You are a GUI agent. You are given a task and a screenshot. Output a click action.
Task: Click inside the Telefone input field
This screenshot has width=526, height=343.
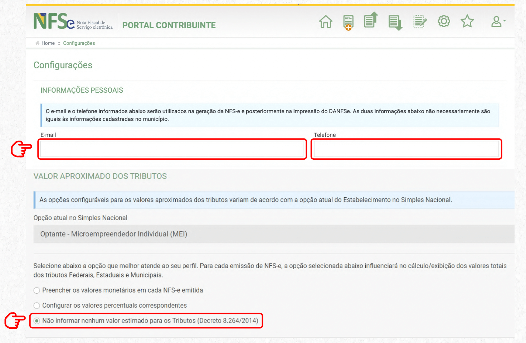point(406,149)
